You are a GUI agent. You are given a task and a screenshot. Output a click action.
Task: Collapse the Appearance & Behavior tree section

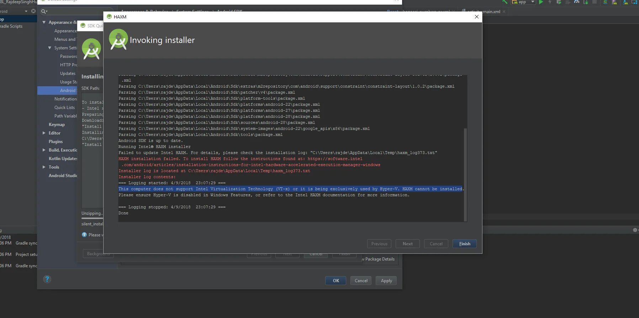[x=44, y=22]
